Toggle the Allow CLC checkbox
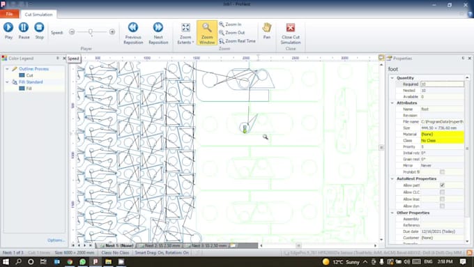 [x=442, y=192]
